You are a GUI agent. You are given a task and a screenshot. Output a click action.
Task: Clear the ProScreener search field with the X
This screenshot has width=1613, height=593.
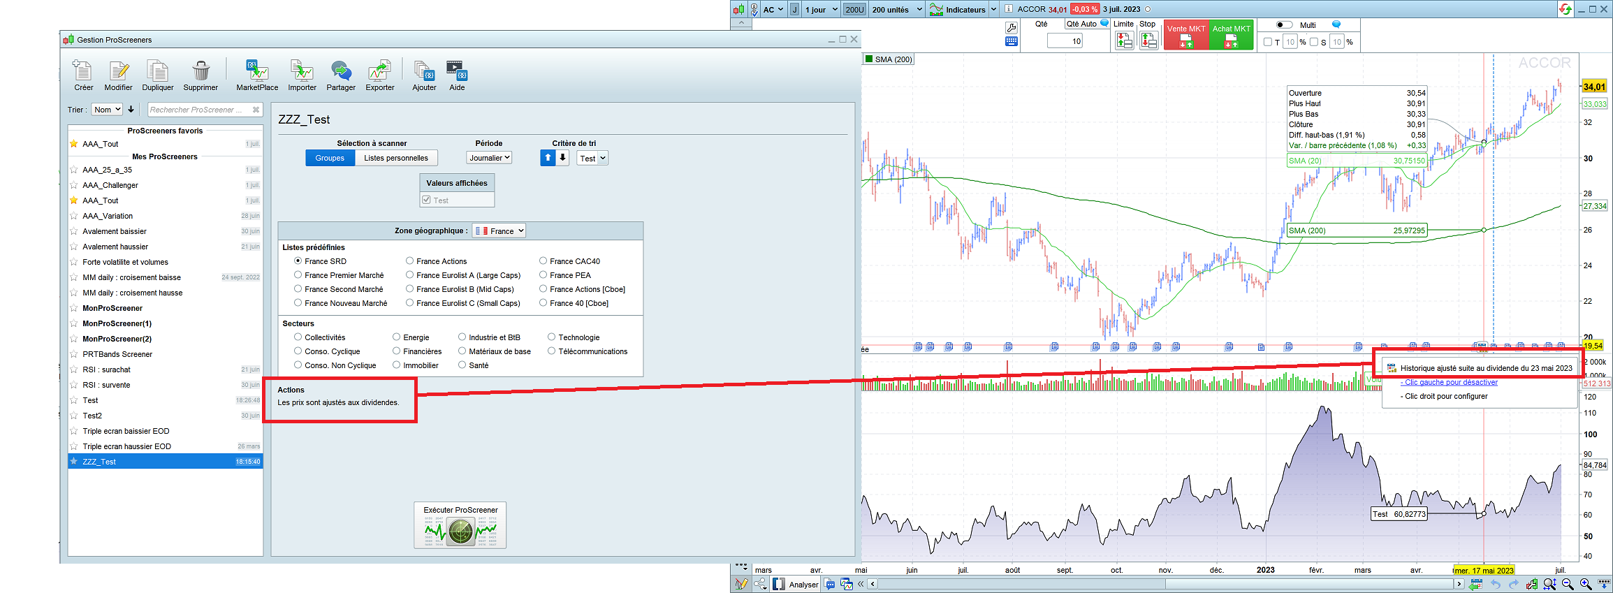pyautogui.click(x=256, y=110)
